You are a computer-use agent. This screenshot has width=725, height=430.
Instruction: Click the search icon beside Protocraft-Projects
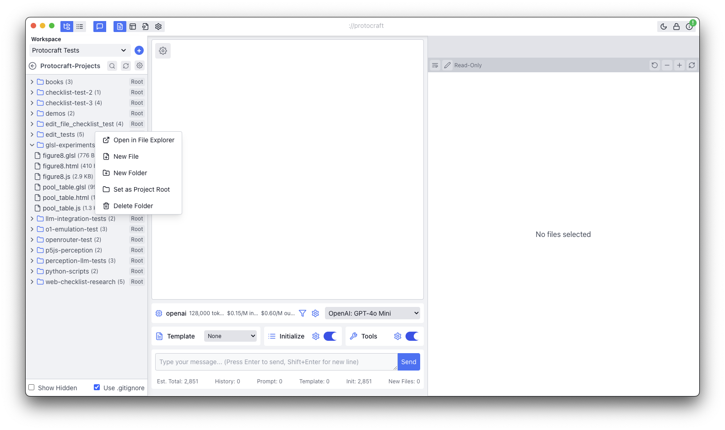[112, 66]
